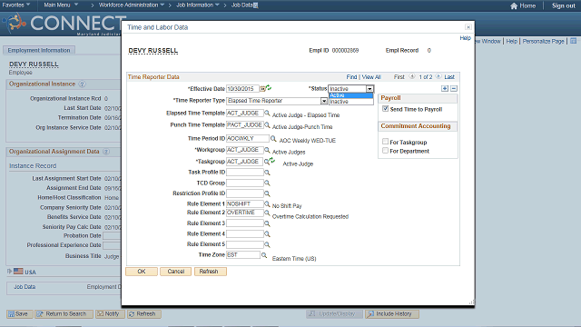Check For Department commitment accounting

(385, 151)
